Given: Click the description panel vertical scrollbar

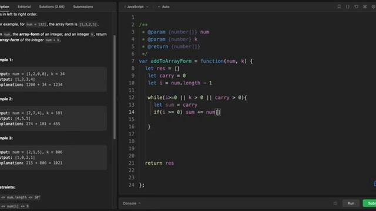Looking at the screenshot, I should coord(115,87).
